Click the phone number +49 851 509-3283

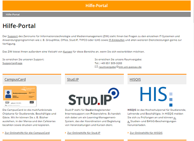click(x=111, y=63)
